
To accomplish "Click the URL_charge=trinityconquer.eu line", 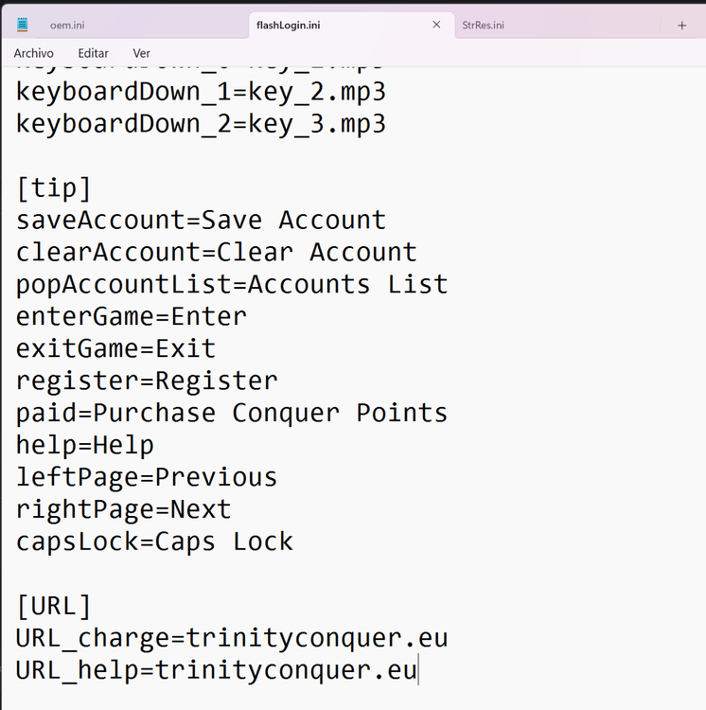I will coord(231,638).
